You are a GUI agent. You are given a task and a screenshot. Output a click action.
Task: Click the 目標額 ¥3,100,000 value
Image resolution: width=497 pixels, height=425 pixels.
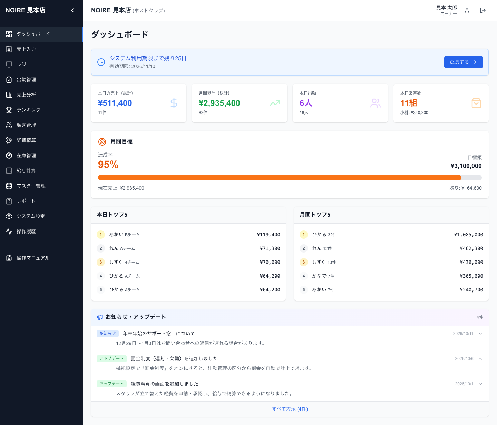click(x=466, y=166)
